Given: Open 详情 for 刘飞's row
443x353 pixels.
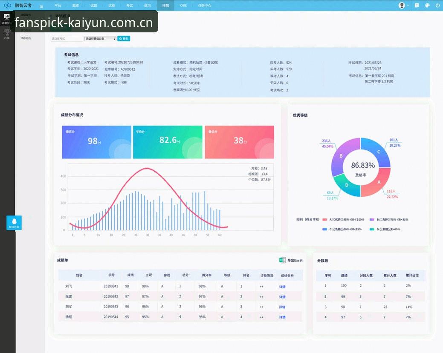Looking at the screenshot, I should click(x=282, y=287).
